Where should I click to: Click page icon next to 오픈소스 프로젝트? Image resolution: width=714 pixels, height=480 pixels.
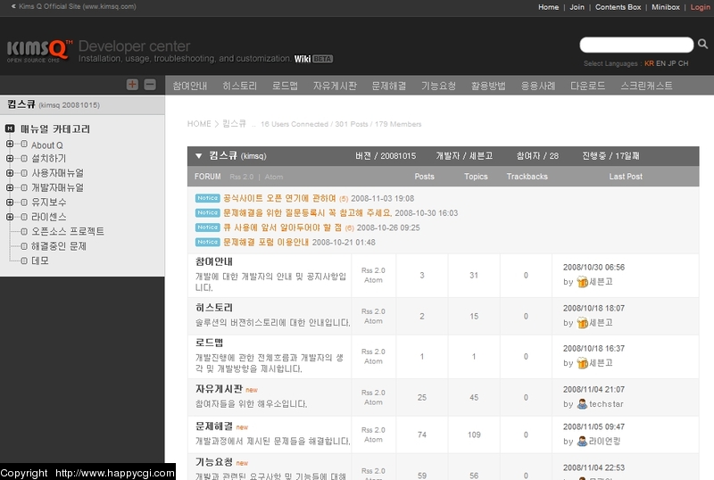[24, 231]
